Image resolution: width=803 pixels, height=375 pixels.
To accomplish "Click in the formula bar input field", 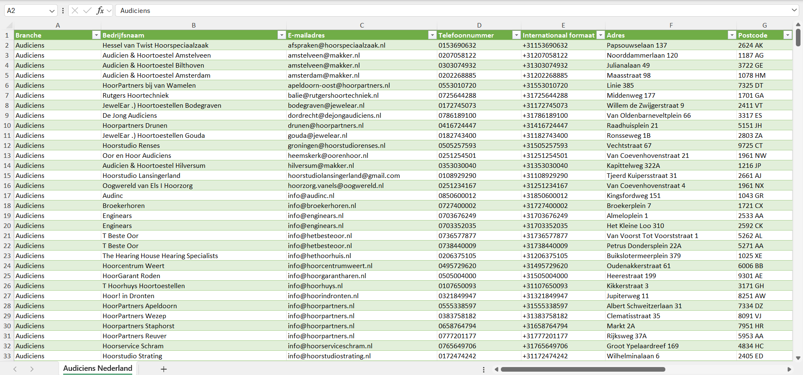I will click(x=418, y=10).
